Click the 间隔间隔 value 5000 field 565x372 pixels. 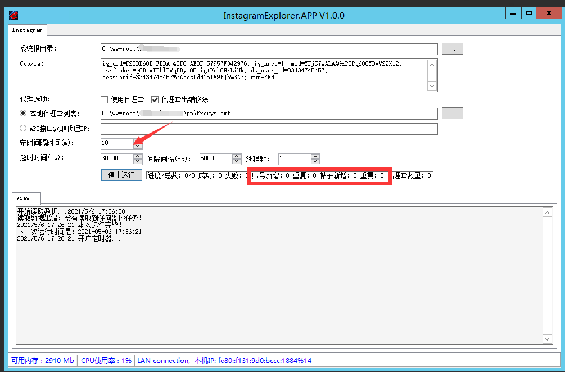(x=216, y=158)
